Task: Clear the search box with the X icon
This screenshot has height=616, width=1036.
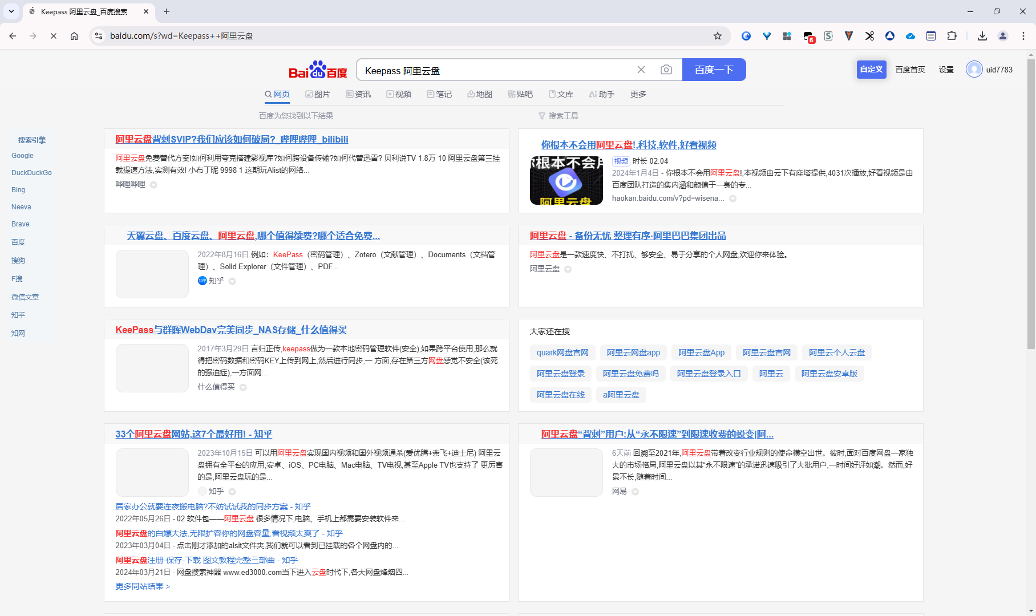Action: click(641, 70)
